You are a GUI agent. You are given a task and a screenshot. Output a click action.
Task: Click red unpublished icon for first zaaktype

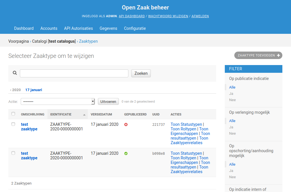(126, 125)
